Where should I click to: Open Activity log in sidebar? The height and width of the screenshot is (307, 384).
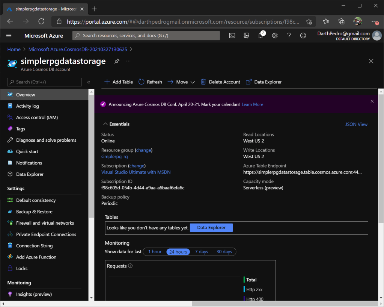[27, 106]
